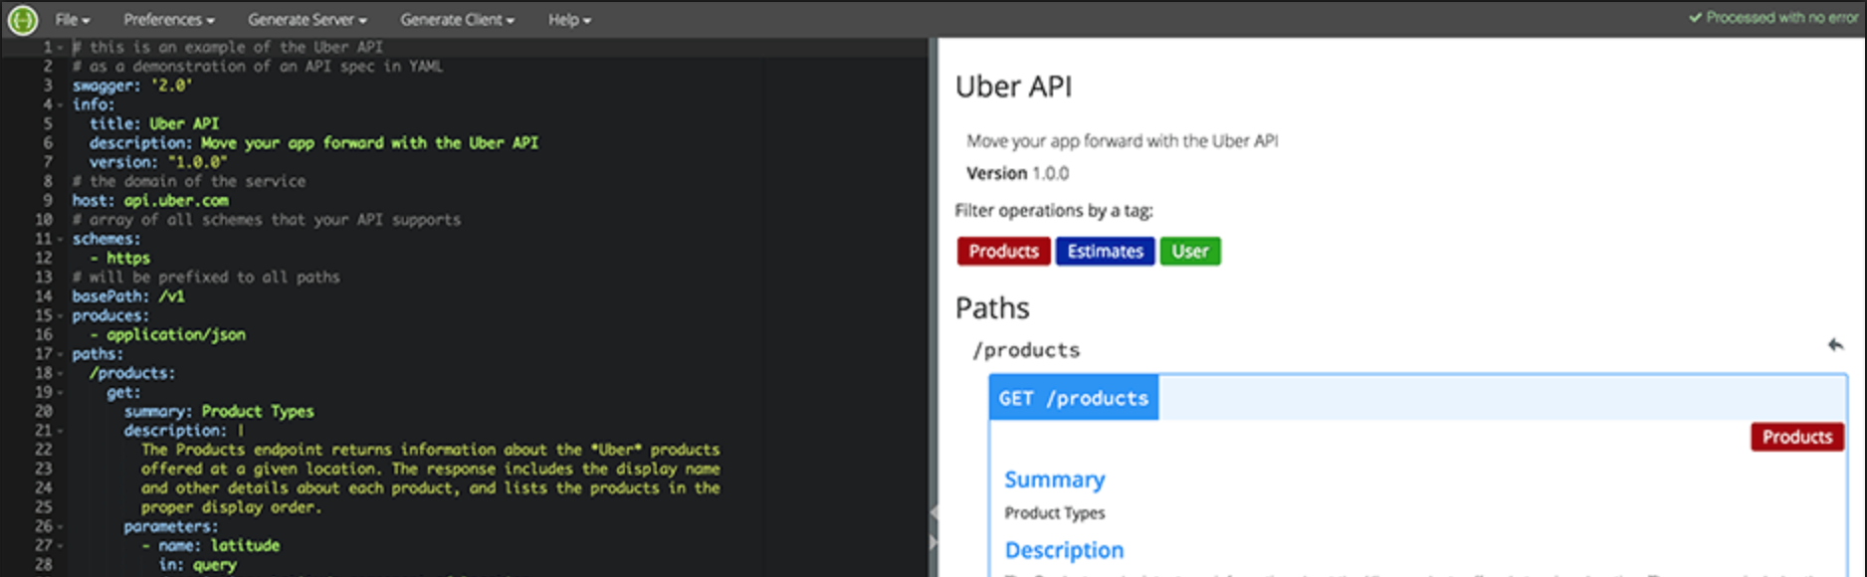This screenshot has width=1867, height=577.
Task: Click the 'host: api.uber.com' line
Action: click(149, 200)
